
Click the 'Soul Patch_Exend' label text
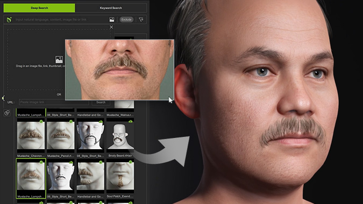[120, 196]
